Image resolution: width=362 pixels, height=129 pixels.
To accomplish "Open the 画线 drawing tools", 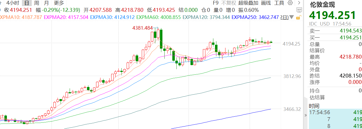I will click(266, 3).
